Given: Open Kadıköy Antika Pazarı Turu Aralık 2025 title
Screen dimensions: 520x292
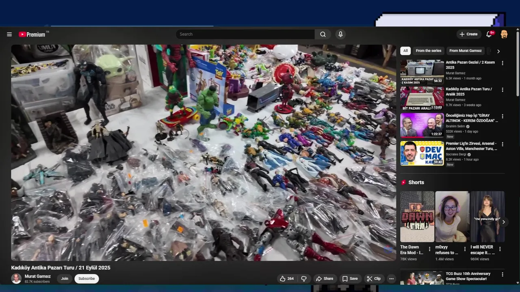Looking at the screenshot, I should pyautogui.click(x=469, y=92).
